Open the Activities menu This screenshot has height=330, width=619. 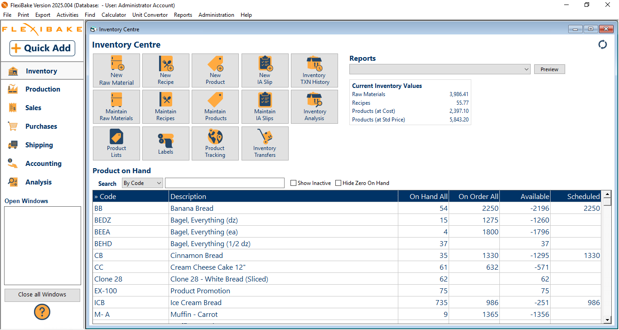[x=68, y=15]
